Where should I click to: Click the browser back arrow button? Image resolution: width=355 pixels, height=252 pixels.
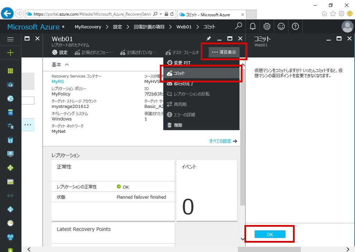pos(7,13)
